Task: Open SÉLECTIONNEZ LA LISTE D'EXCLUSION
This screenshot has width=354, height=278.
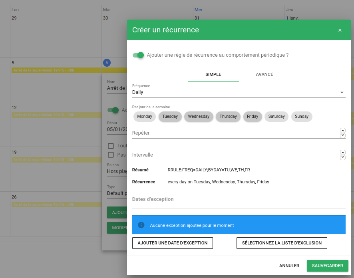Action: tap(282, 243)
